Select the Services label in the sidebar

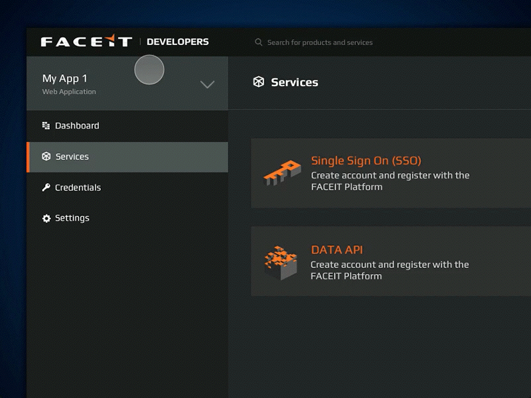click(x=72, y=157)
